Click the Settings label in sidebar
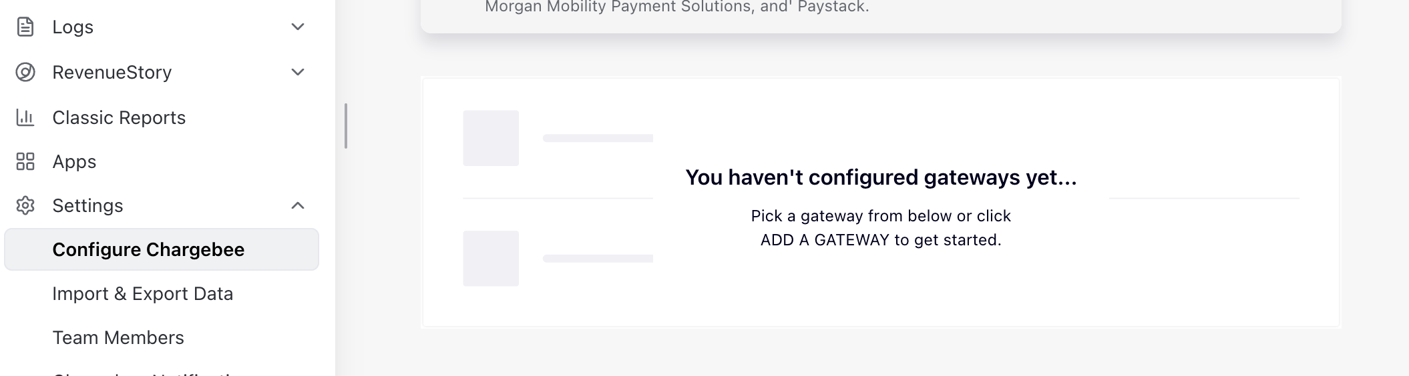 click(x=87, y=205)
